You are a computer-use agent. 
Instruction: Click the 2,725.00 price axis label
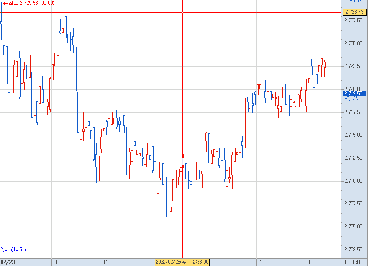(353, 43)
